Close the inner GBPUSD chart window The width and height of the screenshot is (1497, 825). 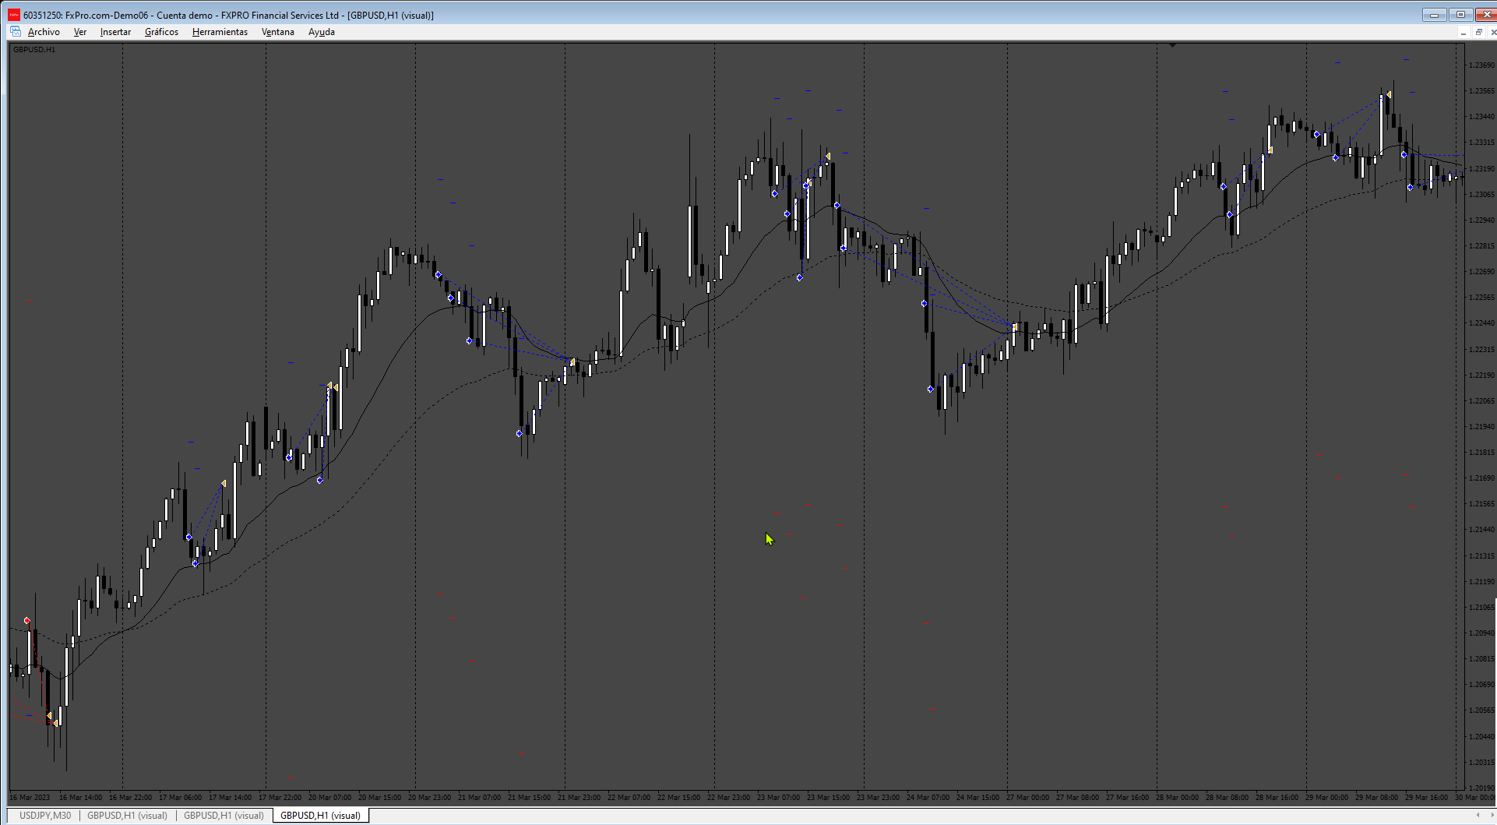1492,32
